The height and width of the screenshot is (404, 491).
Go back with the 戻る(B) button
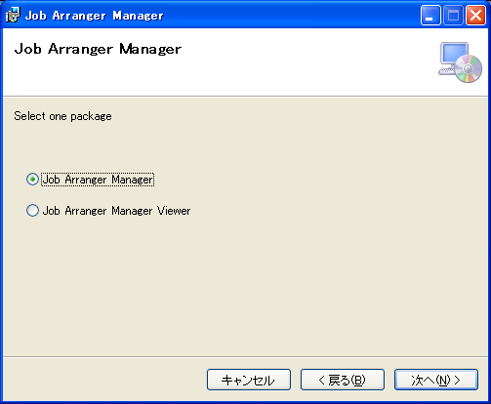pyautogui.click(x=343, y=380)
